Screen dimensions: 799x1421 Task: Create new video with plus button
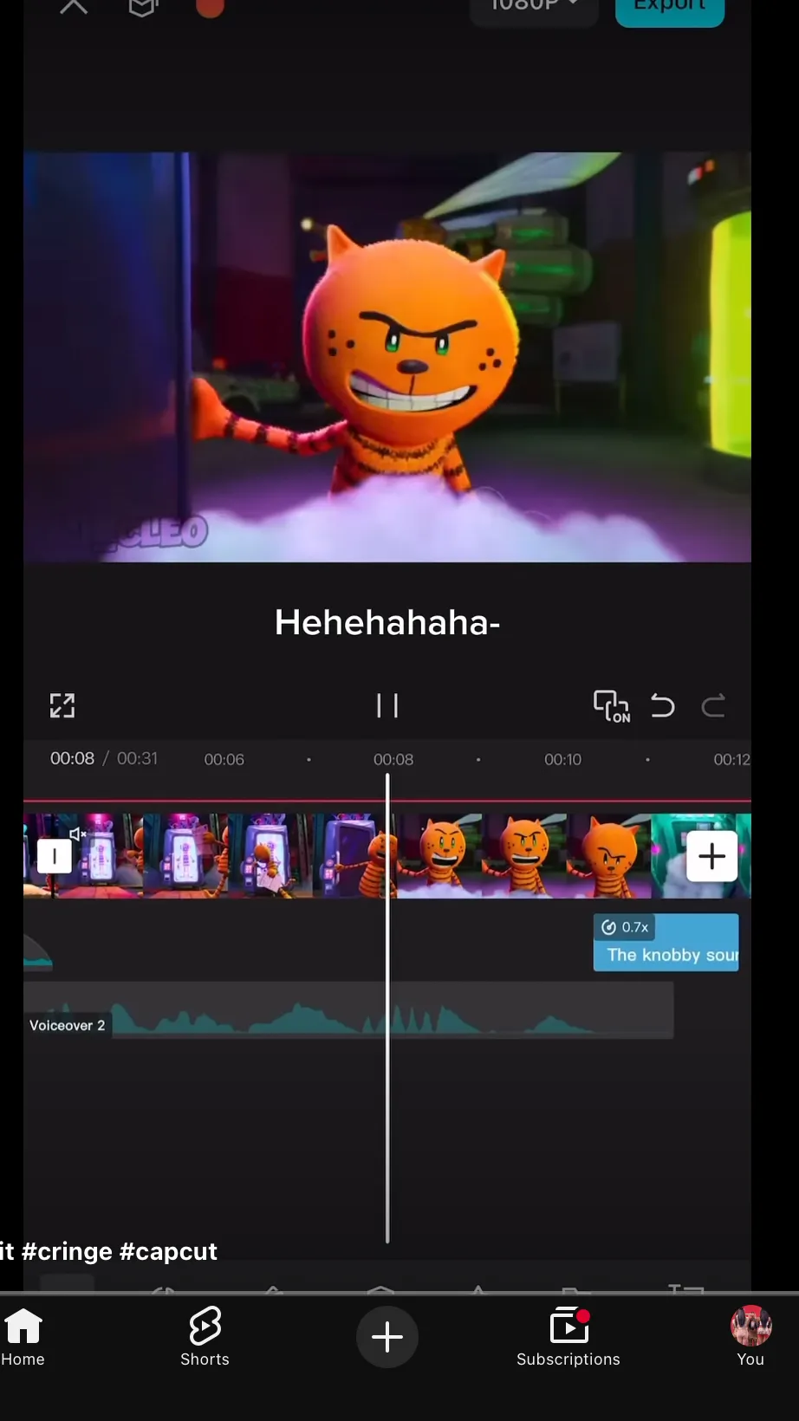click(387, 1337)
